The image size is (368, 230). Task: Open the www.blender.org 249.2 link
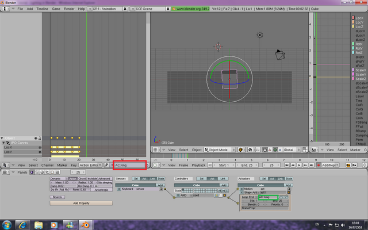pyautogui.click(x=190, y=9)
